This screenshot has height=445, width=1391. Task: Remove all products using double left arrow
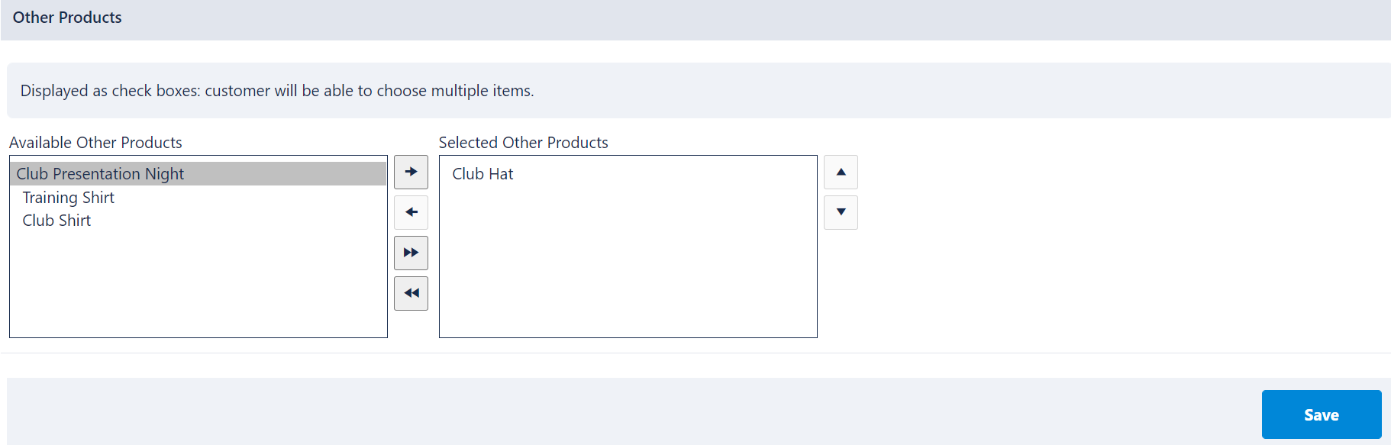coord(411,293)
